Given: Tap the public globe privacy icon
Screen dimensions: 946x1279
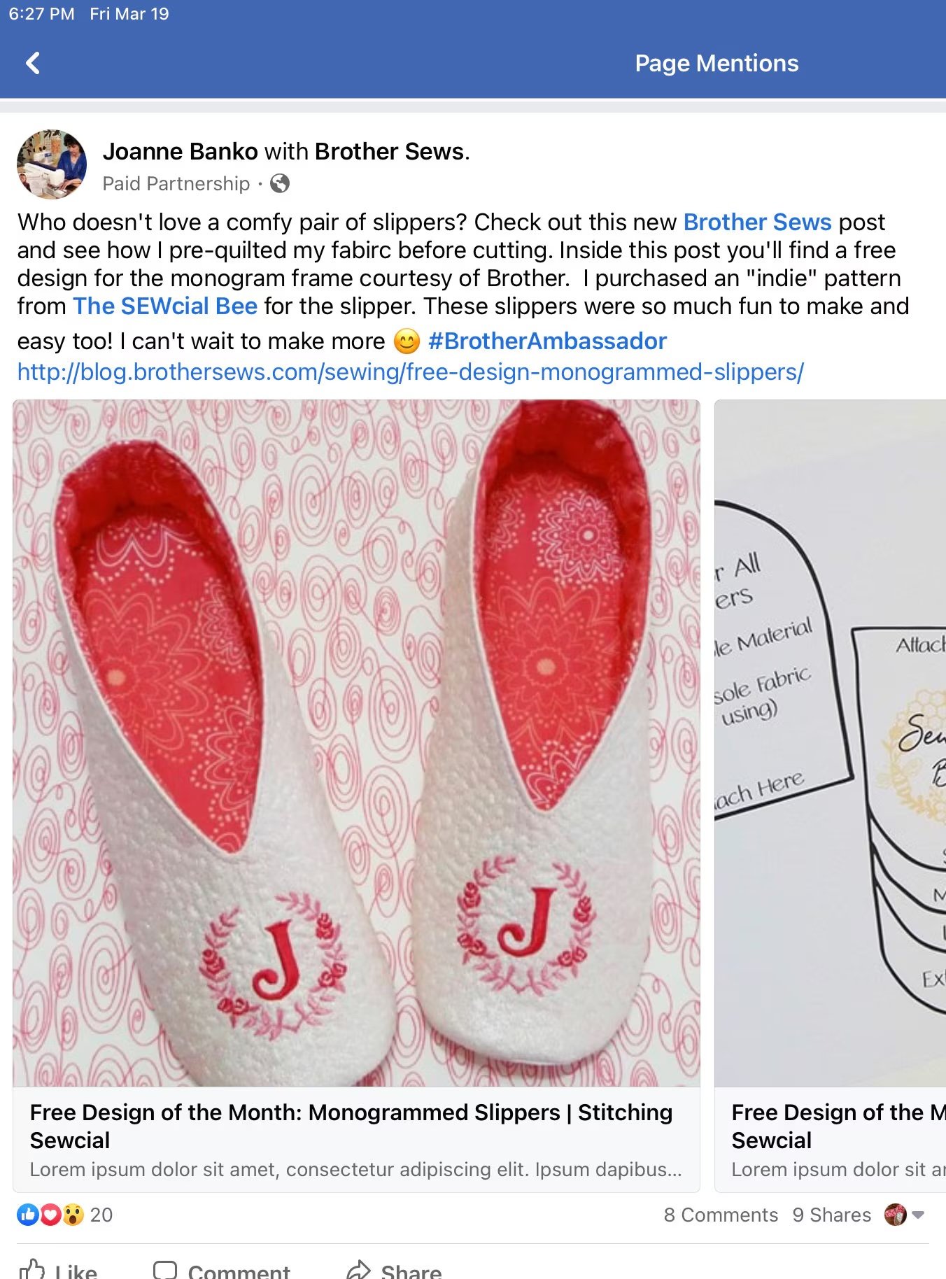Looking at the screenshot, I should (280, 183).
